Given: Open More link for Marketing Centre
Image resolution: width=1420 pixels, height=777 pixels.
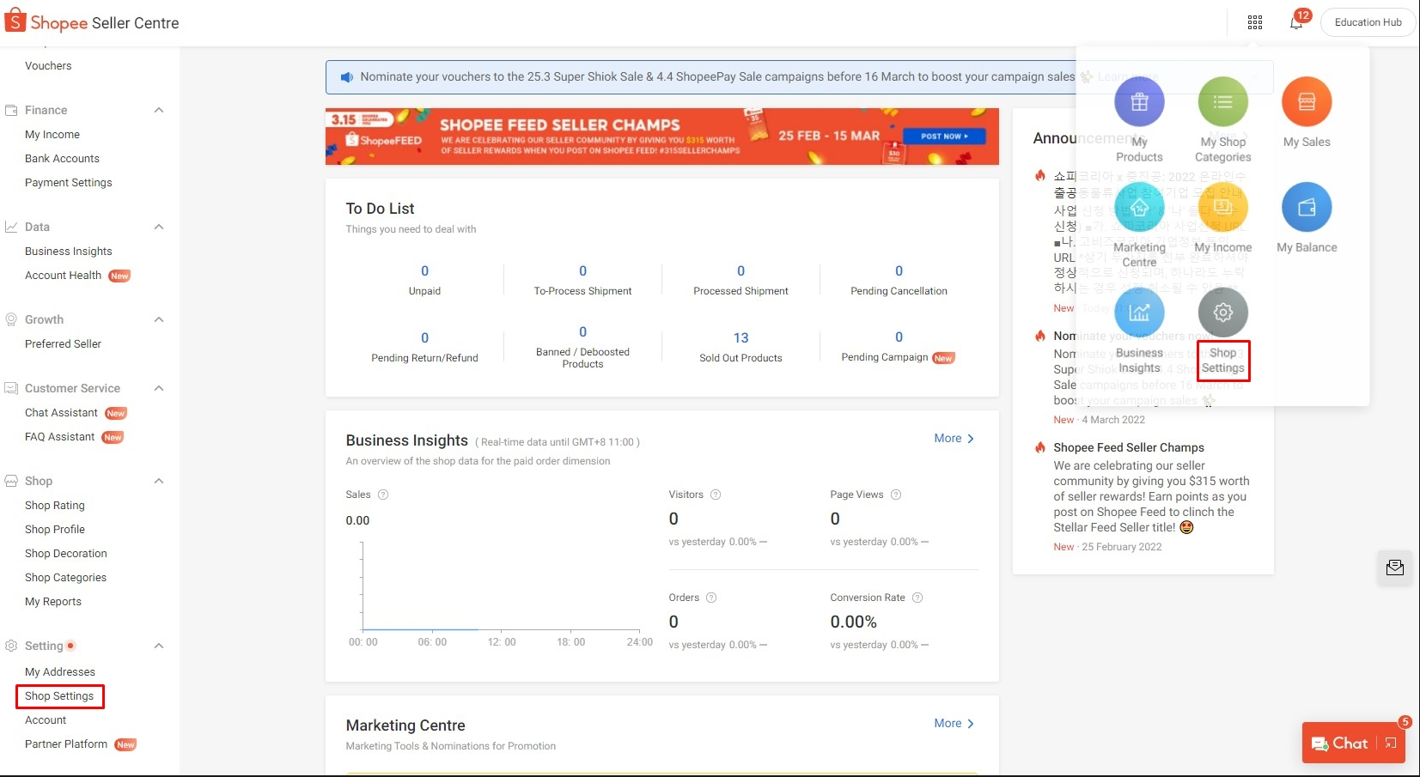Looking at the screenshot, I should [954, 724].
